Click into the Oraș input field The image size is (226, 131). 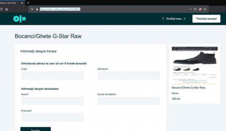click(x=52, y=75)
